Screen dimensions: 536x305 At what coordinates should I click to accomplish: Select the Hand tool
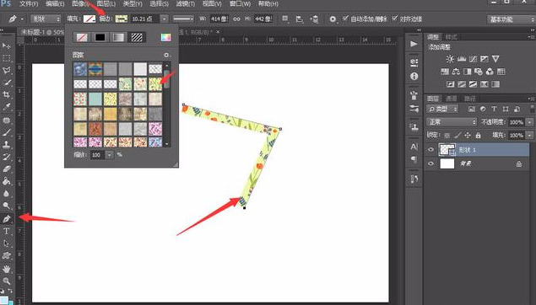pos(7,269)
